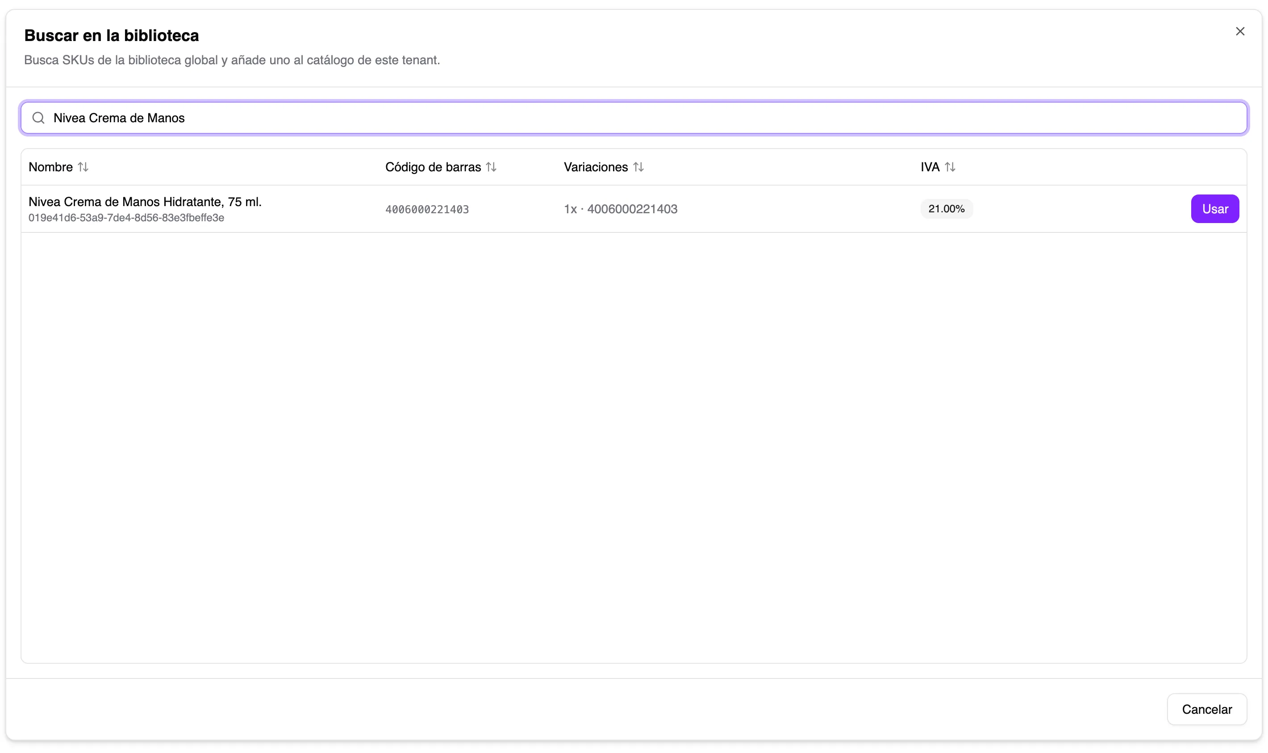This screenshot has width=1268, height=753.
Task: Select barcode cell 4006000221403
Action: [x=427, y=209]
